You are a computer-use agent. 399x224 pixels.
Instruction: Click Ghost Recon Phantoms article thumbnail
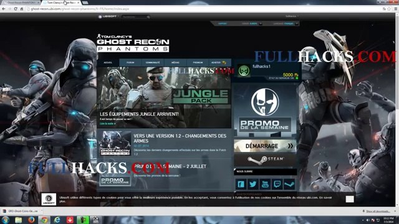point(115,143)
